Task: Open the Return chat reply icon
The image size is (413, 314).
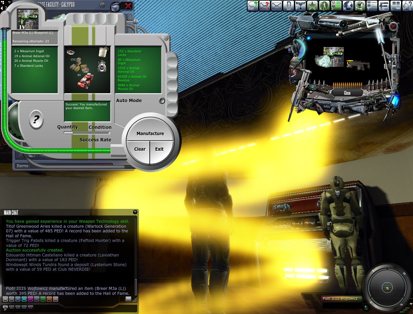Action: [253, 6]
